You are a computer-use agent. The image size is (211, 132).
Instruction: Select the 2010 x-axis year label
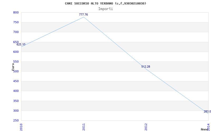[x=21, y=127]
